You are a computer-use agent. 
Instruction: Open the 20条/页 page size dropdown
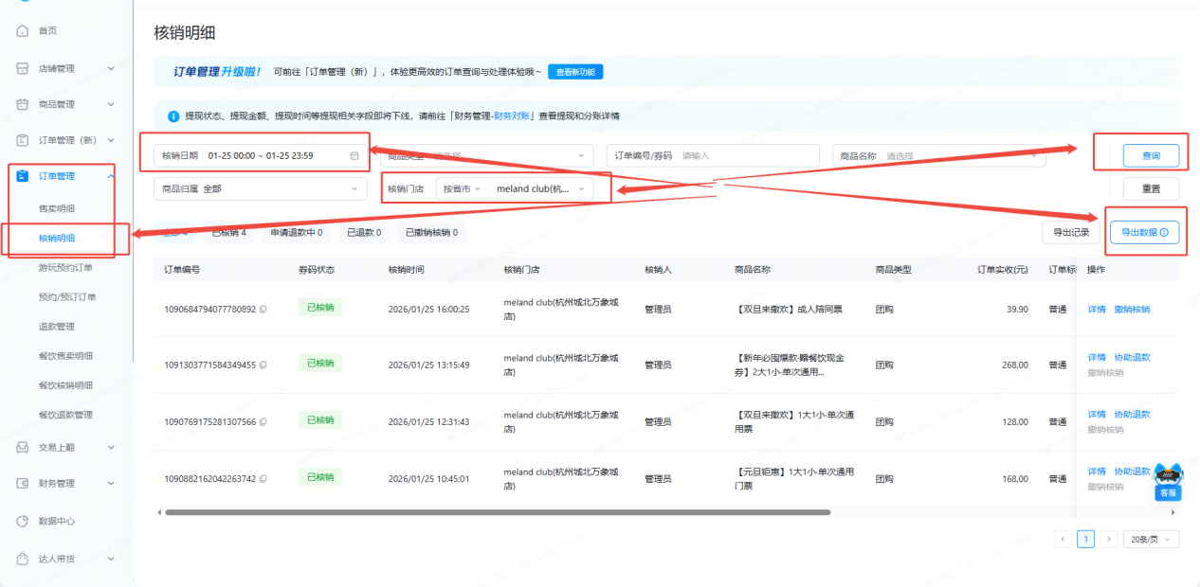(x=1152, y=539)
